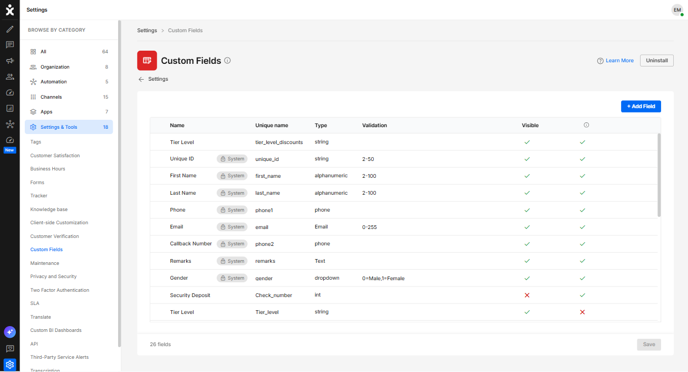Open the gauge icon above the New badge
688x372 pixels.
click(9, 140)
